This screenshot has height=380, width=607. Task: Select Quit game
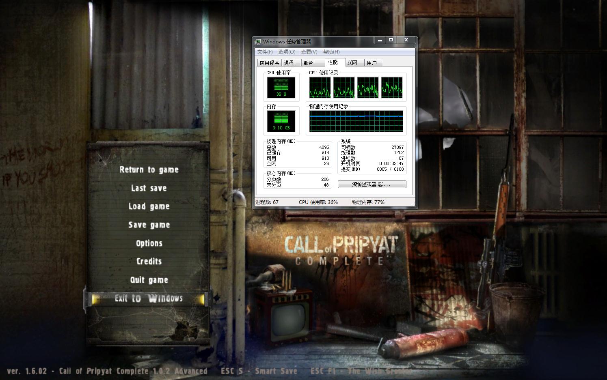[149, 280]
